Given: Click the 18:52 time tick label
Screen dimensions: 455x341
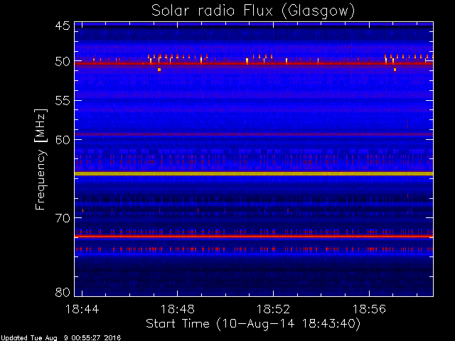Looking at the screenshot, I should [x=273, y=309].
